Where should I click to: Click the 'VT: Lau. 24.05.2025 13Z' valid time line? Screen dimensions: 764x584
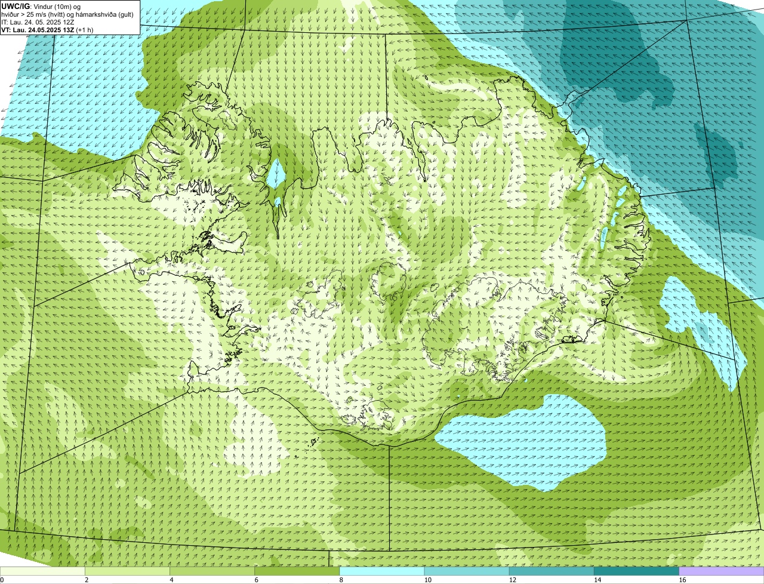(x=48, y=29)
